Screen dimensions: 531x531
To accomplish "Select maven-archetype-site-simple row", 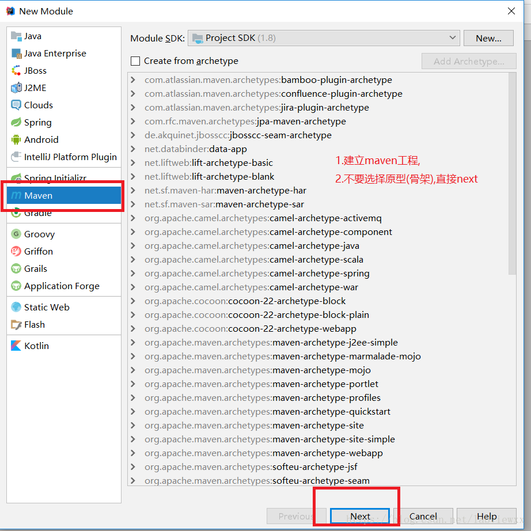I will coord(318,439).
